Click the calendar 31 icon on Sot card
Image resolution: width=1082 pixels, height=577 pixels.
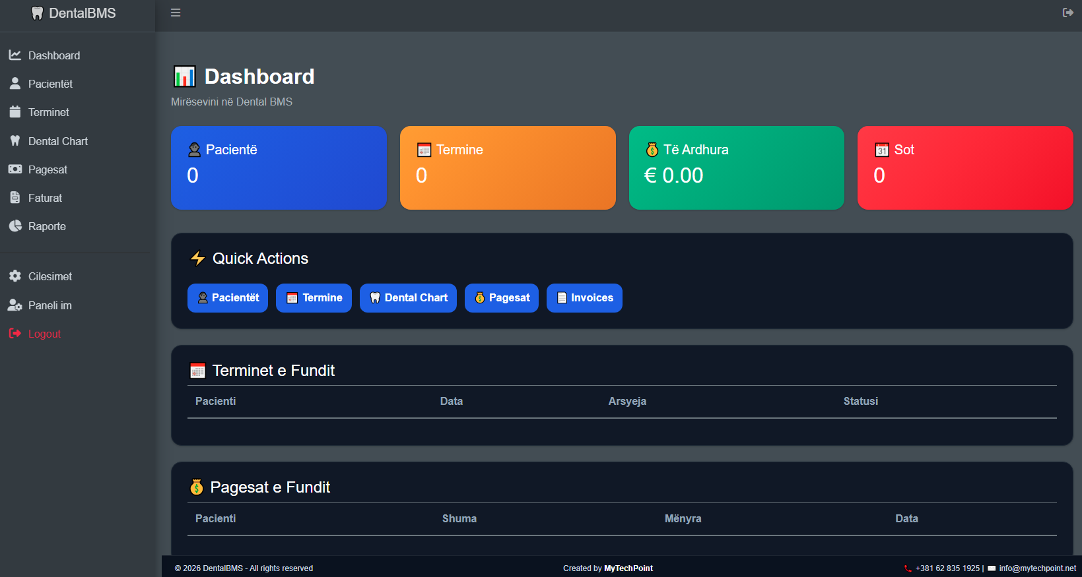pos(882,150)
